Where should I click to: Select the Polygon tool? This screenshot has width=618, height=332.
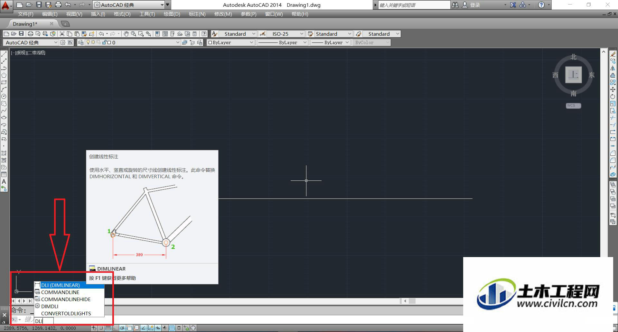(x=4, y=75)
